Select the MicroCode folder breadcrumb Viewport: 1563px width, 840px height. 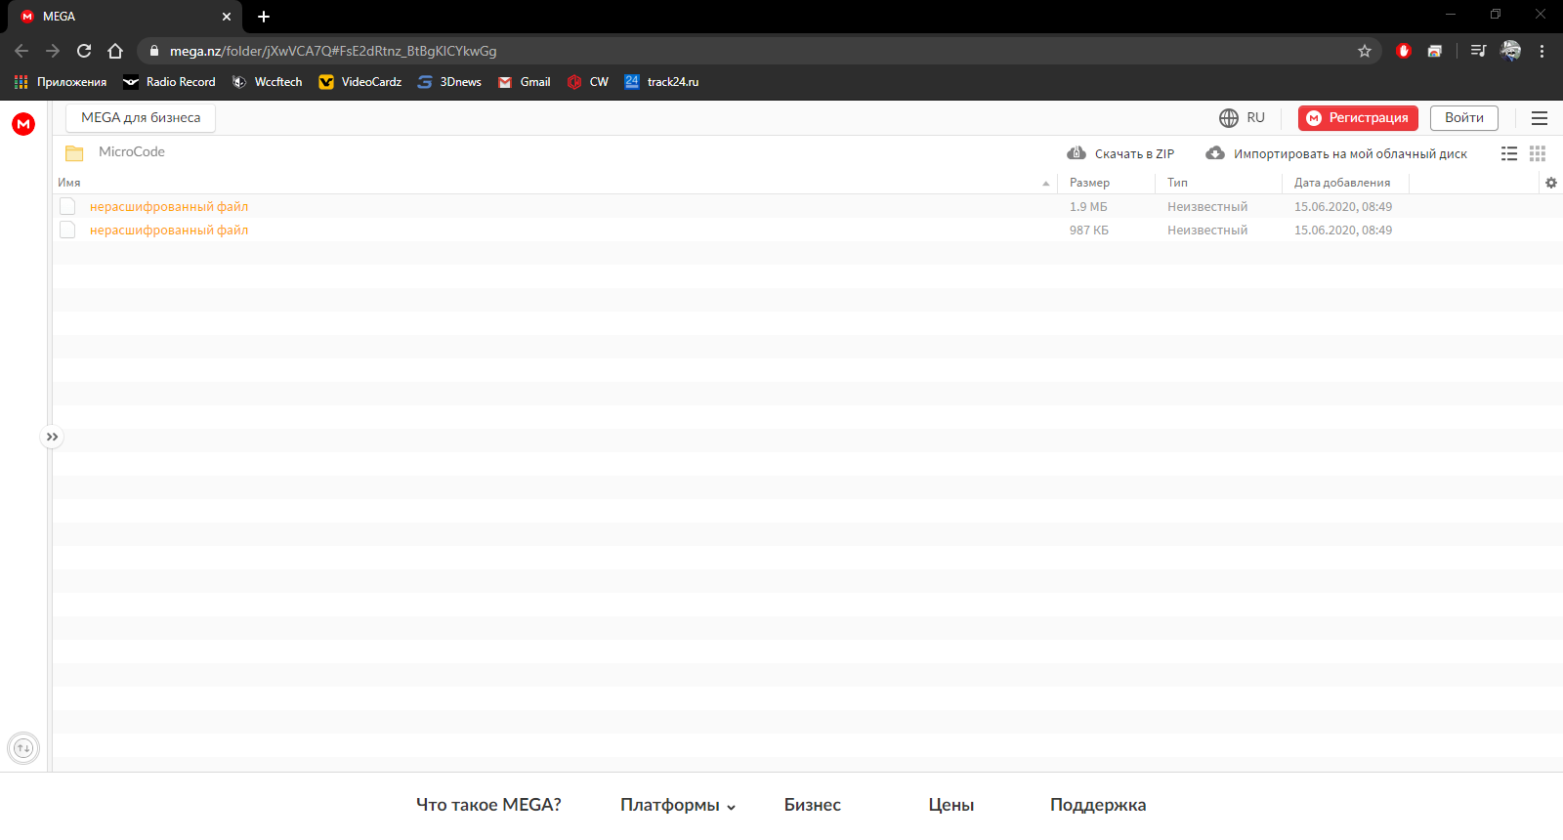tap(132, 152)
